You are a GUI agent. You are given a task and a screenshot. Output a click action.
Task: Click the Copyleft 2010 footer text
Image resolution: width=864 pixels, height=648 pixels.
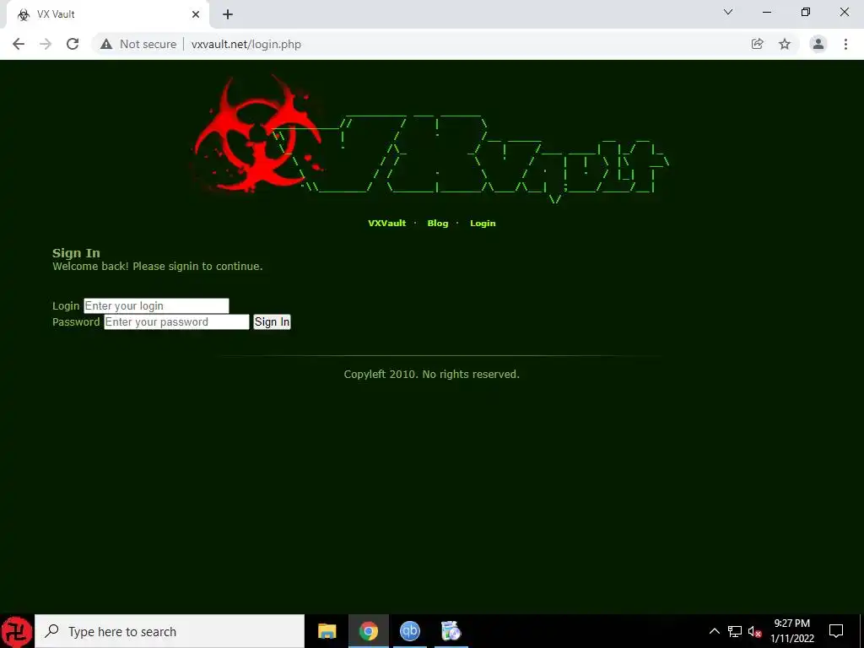[x=431, y=375]
